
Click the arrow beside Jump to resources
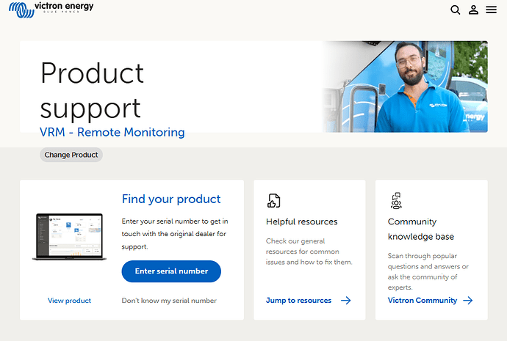[x=346, y=301]
